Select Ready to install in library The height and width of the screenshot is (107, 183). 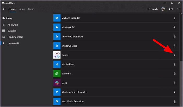coord(15,37)
